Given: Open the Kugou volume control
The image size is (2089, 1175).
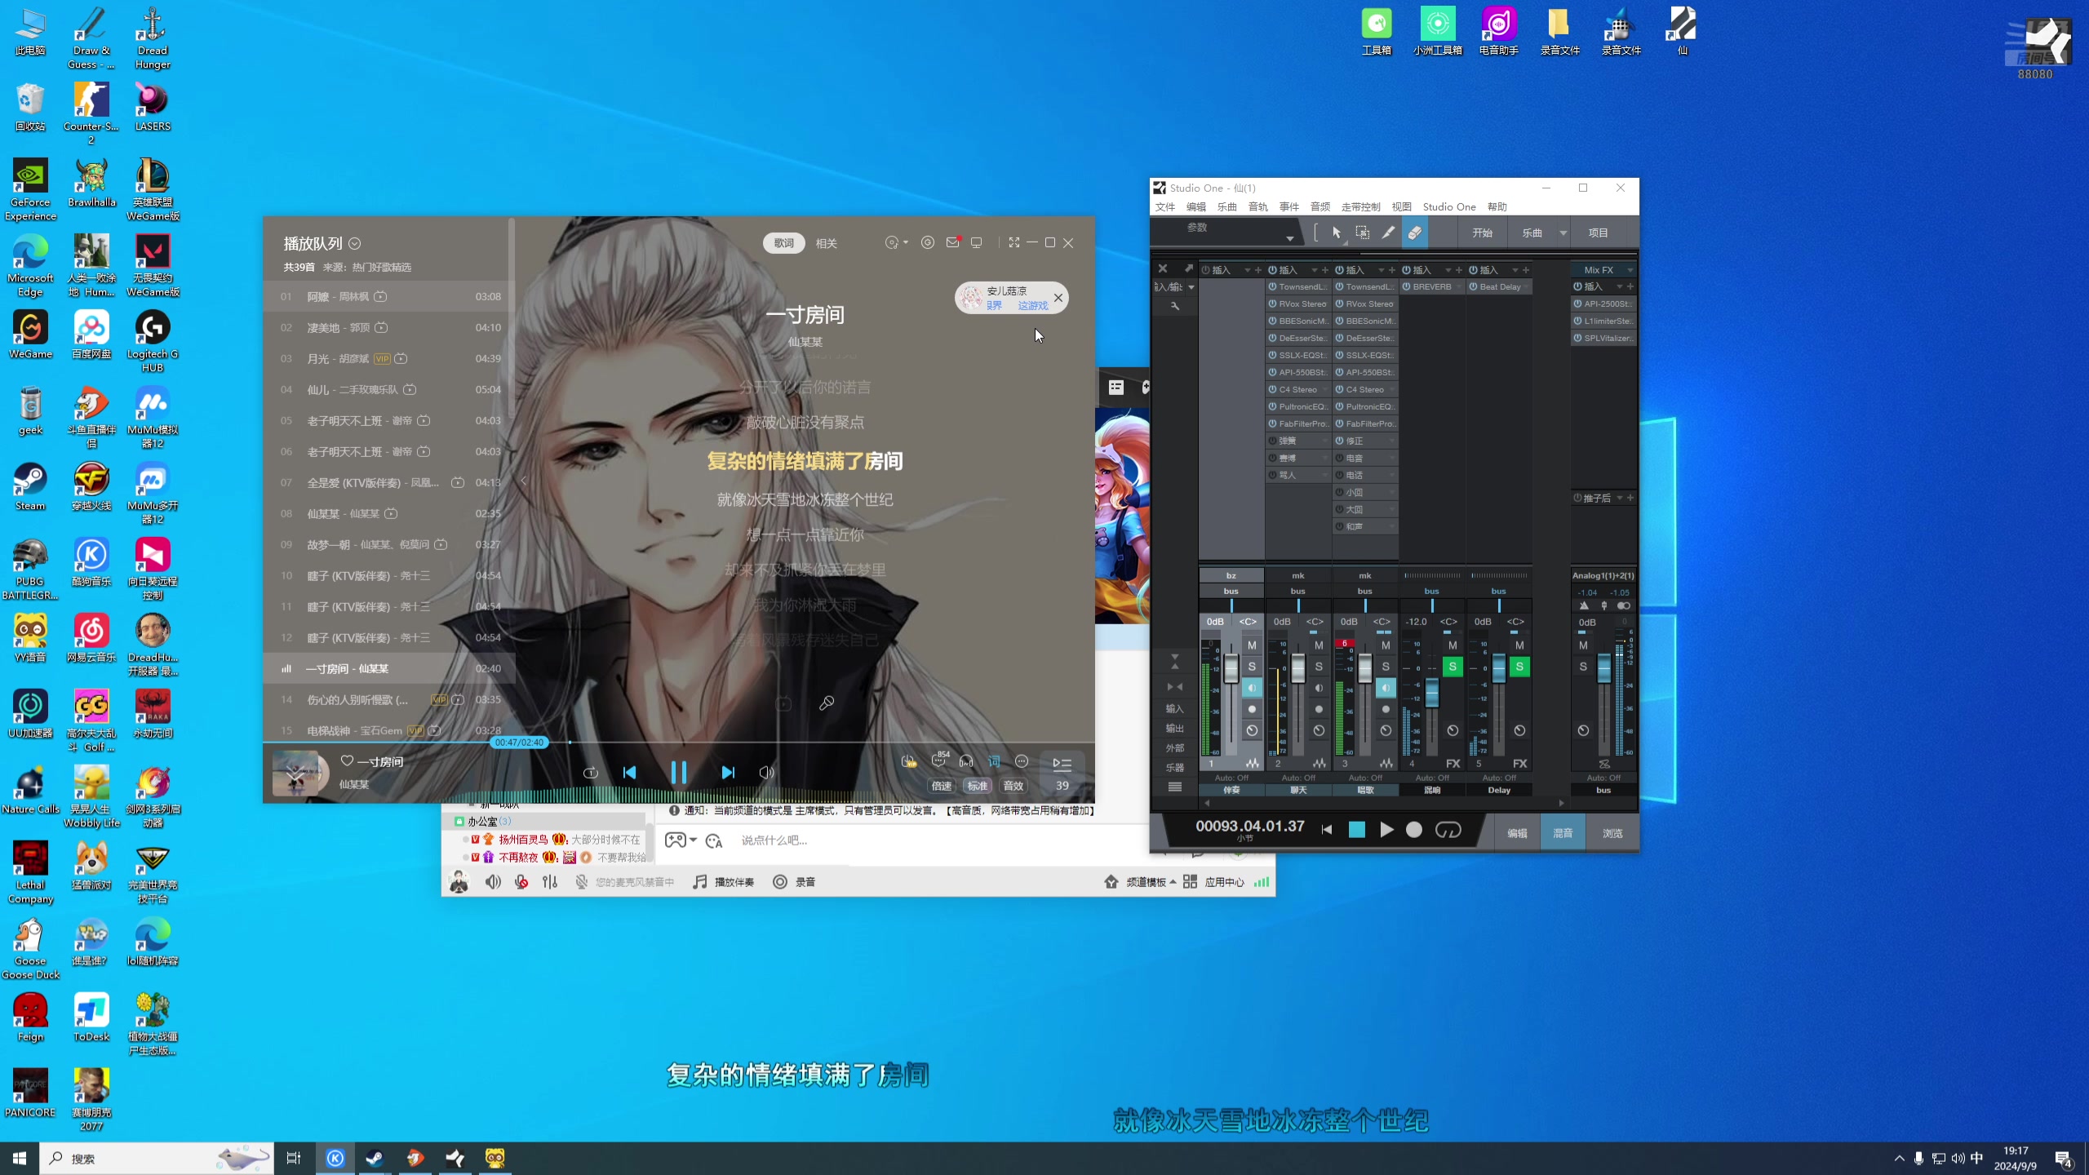Looking at the screenshot, I should 766,772.
